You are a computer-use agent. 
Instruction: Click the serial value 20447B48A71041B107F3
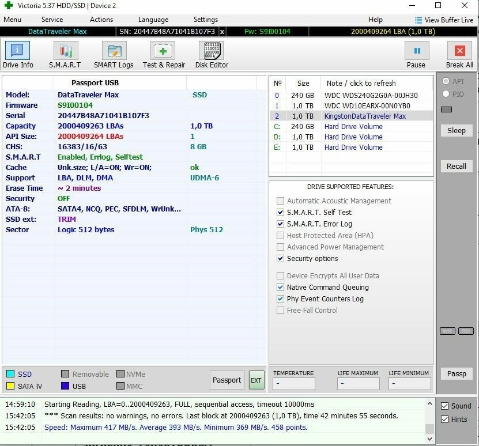103,115
